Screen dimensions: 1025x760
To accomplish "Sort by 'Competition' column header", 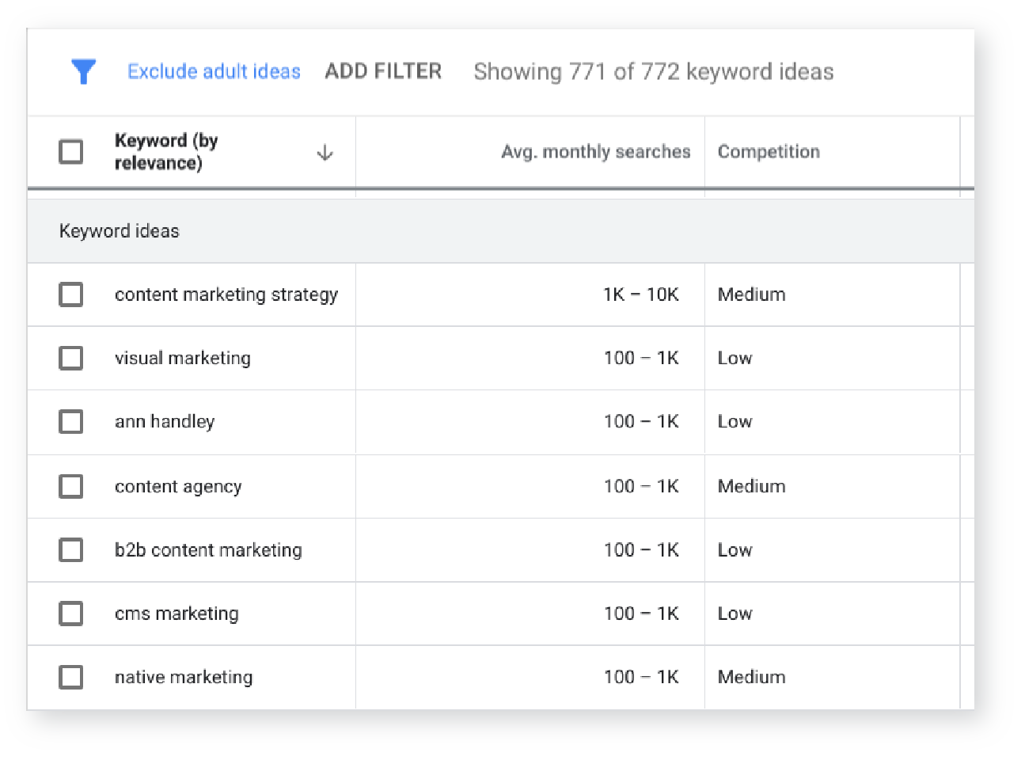I will pyautogui.click(x=769, y=151).
